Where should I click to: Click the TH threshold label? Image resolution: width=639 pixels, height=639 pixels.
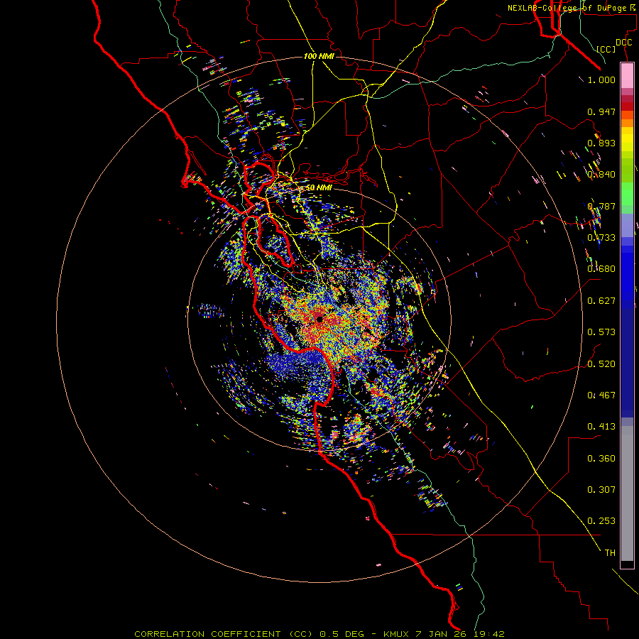tap(610, 553)
